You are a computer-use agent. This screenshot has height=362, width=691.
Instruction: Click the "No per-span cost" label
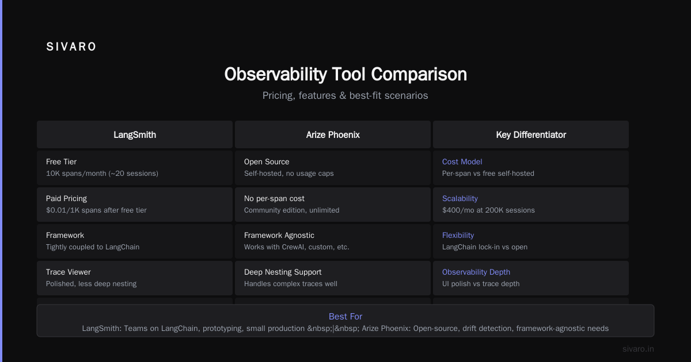point(274,199)
